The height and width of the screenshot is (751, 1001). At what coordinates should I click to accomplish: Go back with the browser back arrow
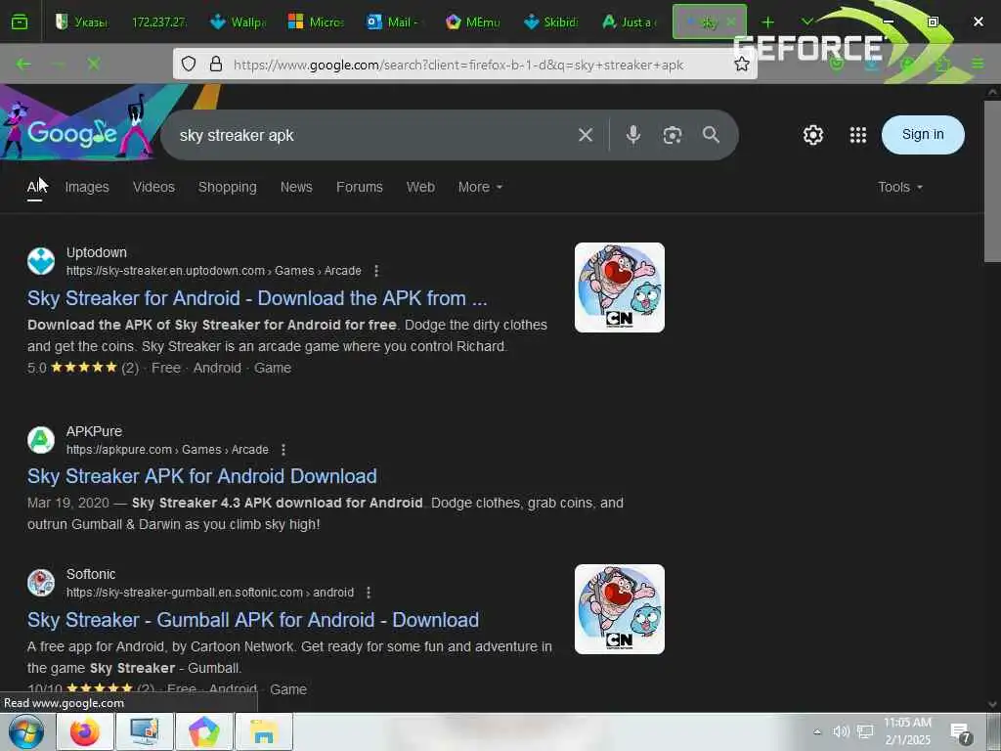[x=23, y=64]
